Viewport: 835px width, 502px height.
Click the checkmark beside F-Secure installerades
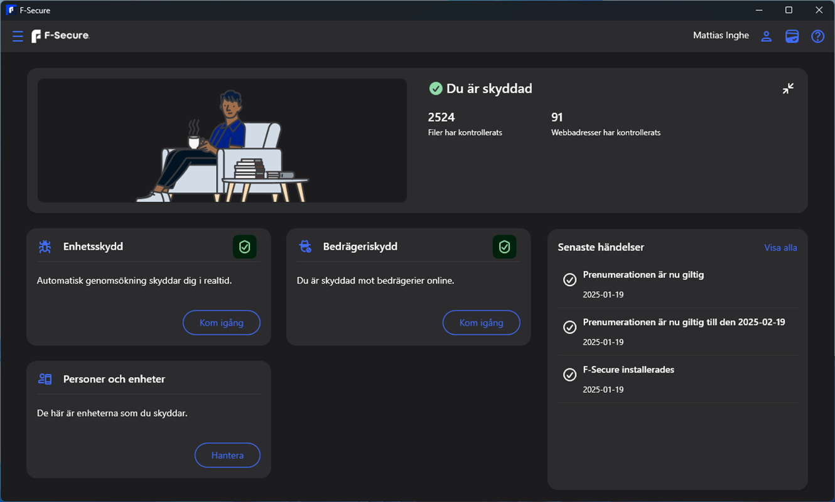click(569, 374)
